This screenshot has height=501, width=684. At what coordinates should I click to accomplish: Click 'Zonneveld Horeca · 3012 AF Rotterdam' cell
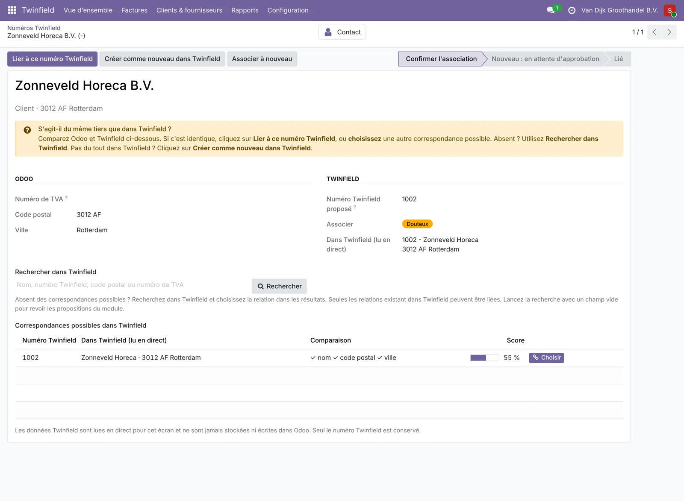(x=141, y=358)
